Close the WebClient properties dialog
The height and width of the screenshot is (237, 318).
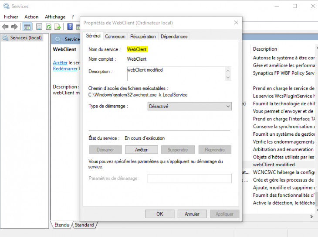pyautogui.click(x=236, y=23)
